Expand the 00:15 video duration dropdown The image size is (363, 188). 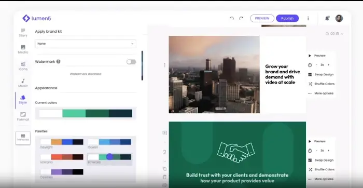point(334,34)
